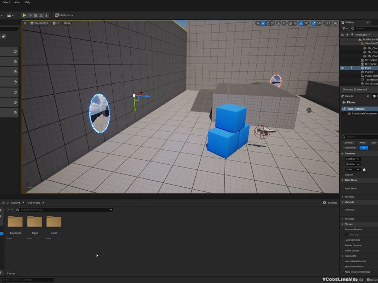The image size is (378, 283).
Task: Toggle scale snapping icon
Action: coord(313,23)
